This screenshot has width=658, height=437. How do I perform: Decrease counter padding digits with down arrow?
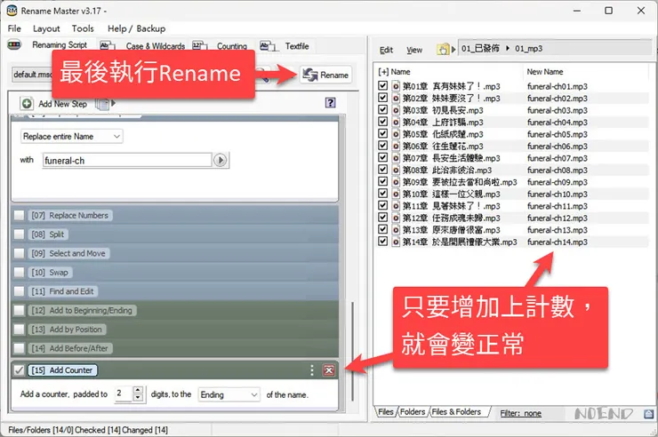click(138, 398)
